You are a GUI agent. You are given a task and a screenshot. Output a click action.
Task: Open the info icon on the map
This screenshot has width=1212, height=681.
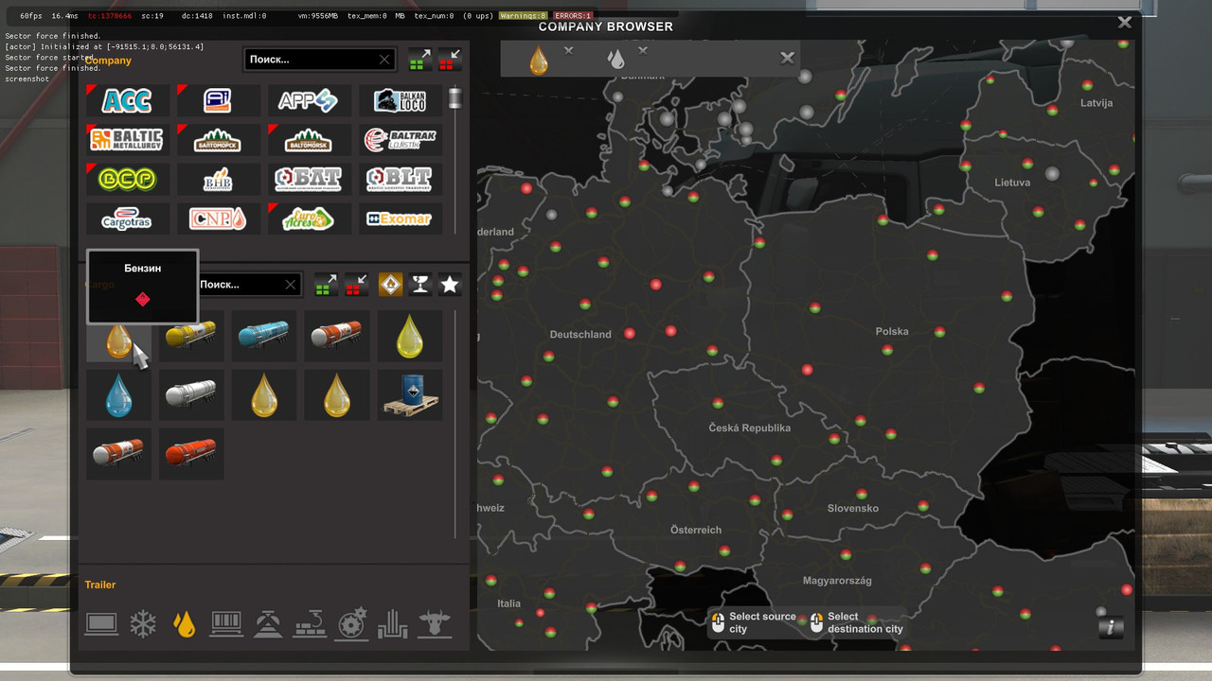point(1111,626)
